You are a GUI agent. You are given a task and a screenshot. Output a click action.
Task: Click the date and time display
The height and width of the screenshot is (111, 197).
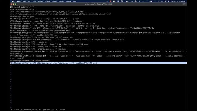click(178, 1)
